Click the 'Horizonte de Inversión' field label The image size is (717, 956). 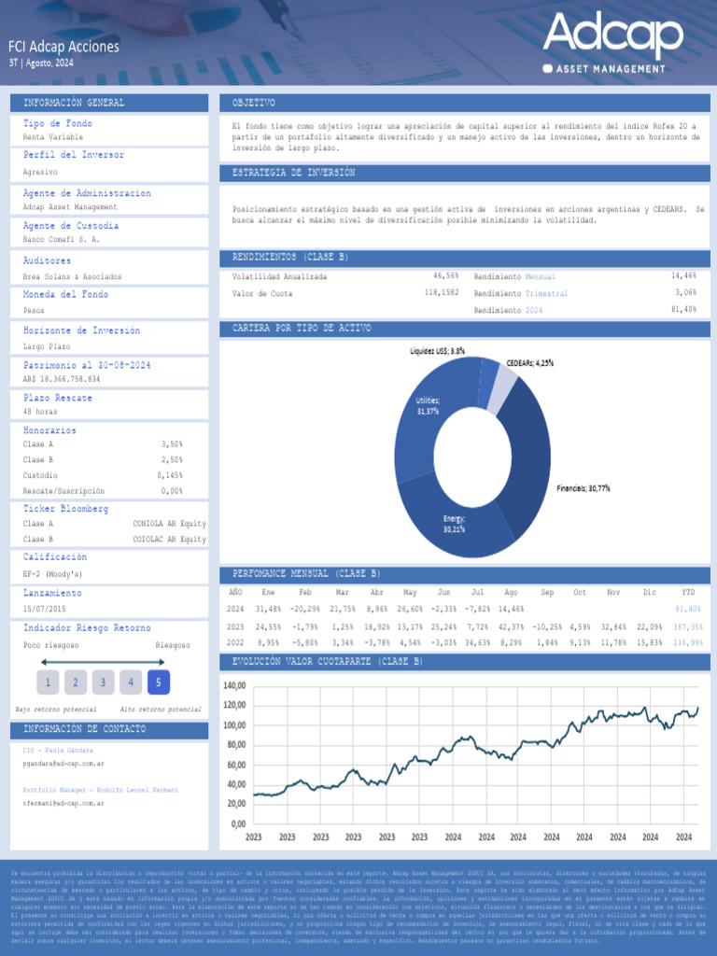pyautogui.click(x=82, y=330)
